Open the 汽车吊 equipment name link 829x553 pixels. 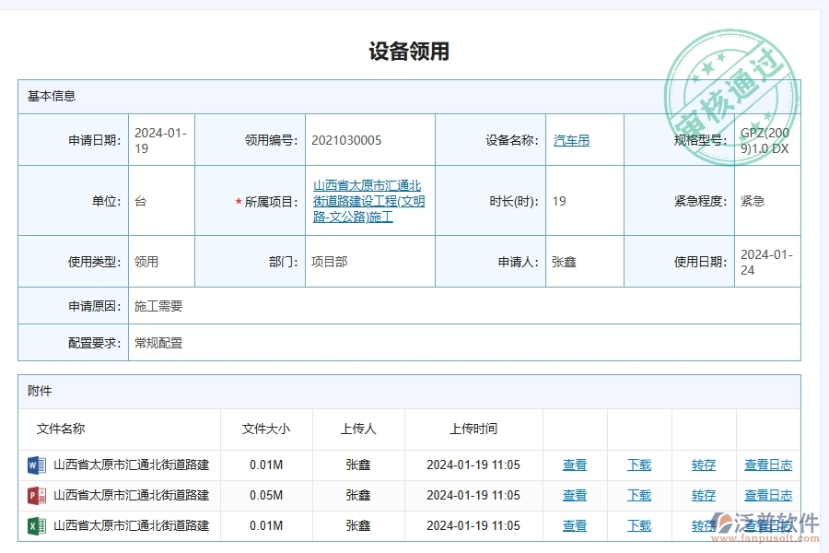point(571,140)
